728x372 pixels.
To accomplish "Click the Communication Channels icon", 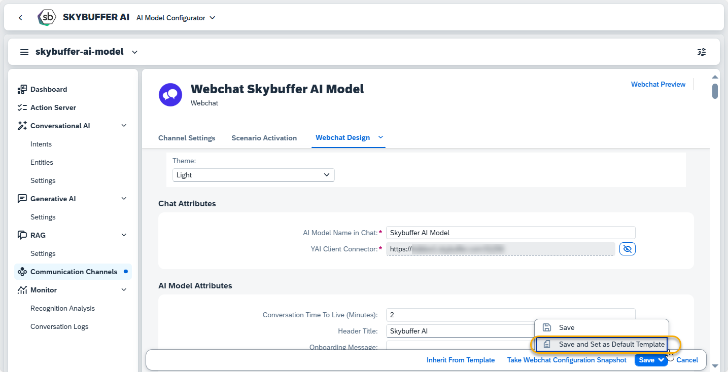I will point(22,272).
